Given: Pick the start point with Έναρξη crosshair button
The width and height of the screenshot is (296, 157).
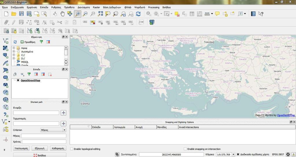Looking at the screenshot, I should [x=63, y=113].
